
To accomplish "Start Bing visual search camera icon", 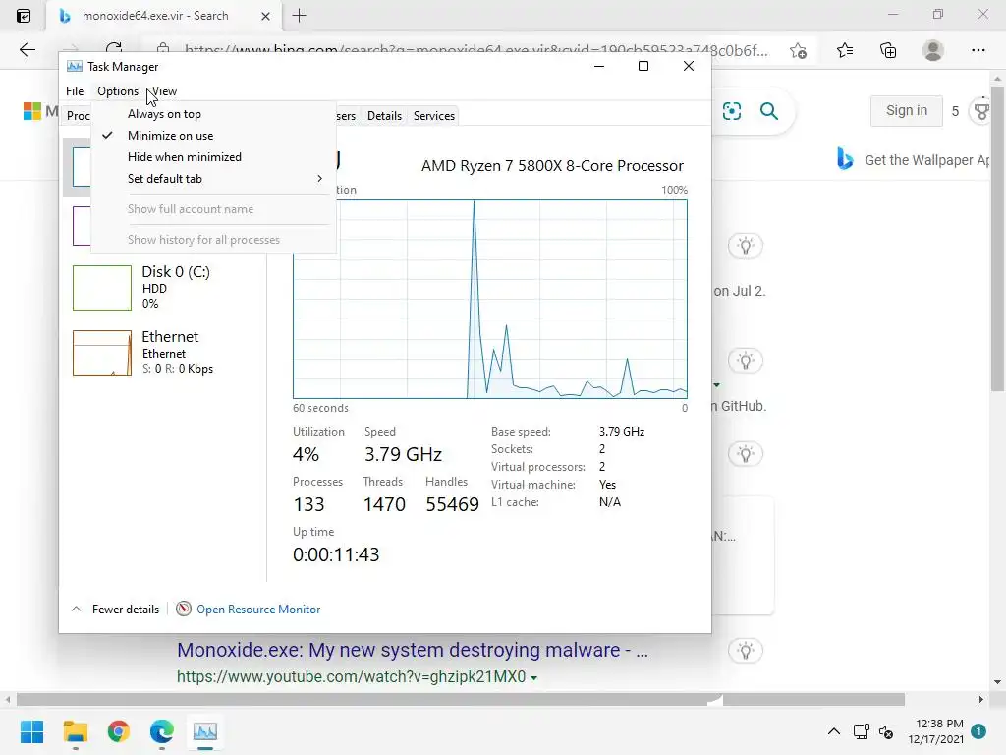I will (x=731, y=111).
